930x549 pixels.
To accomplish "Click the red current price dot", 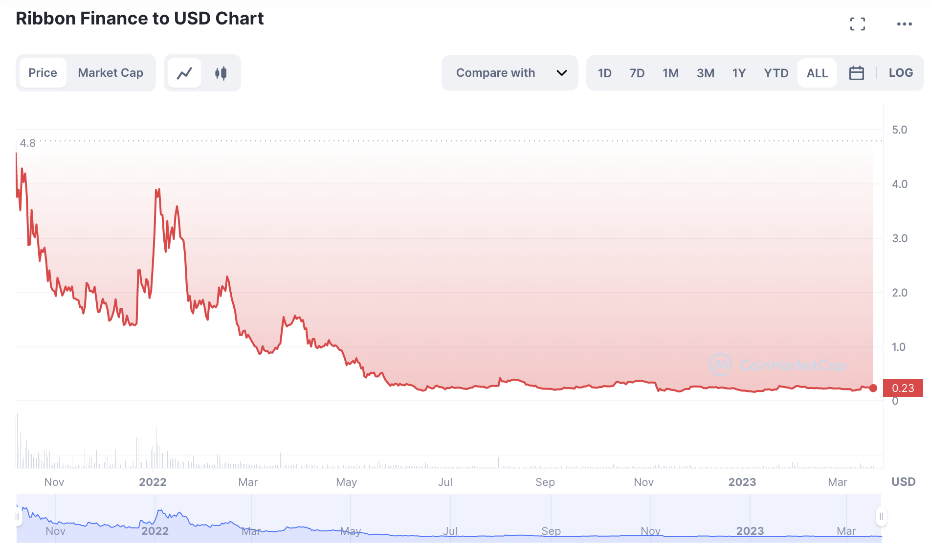I will (873, 388).
